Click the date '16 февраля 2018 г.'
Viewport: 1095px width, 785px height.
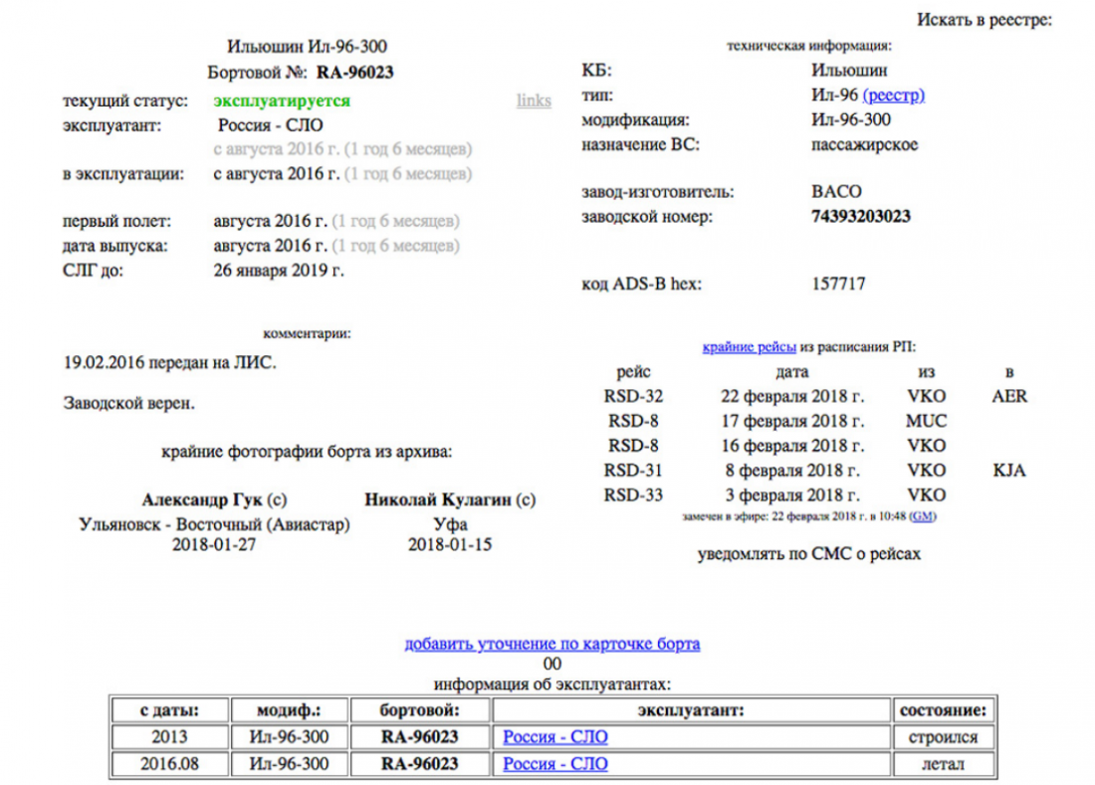pos(792,446)
